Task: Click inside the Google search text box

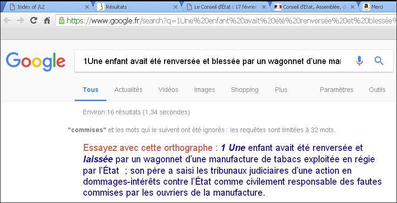Action: pyautogui.click(x=211, y=61)
